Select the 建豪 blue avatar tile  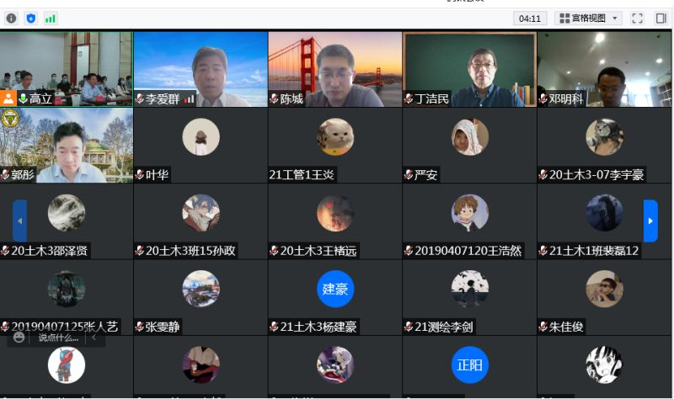click(335, 289)
